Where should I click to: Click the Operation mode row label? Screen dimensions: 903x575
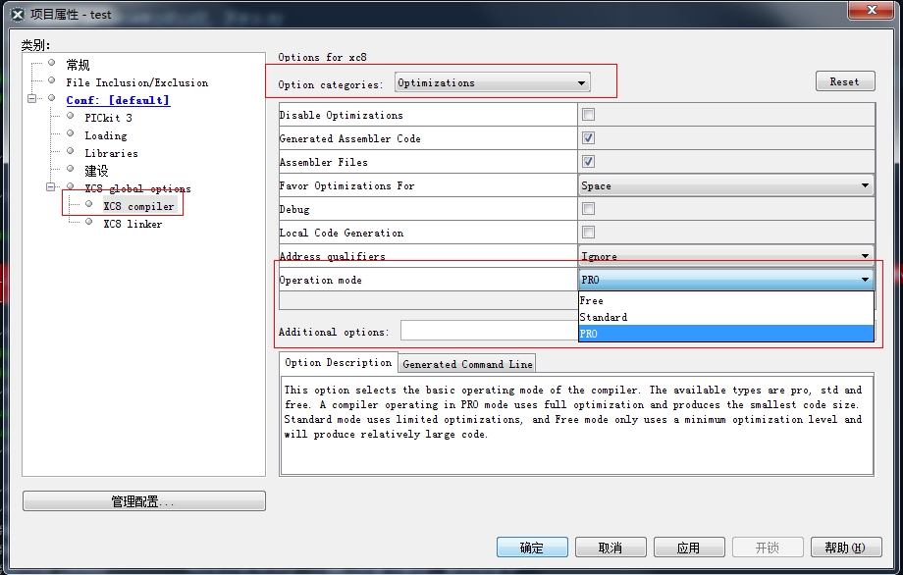pyautogui.click(x=320, y=280)
